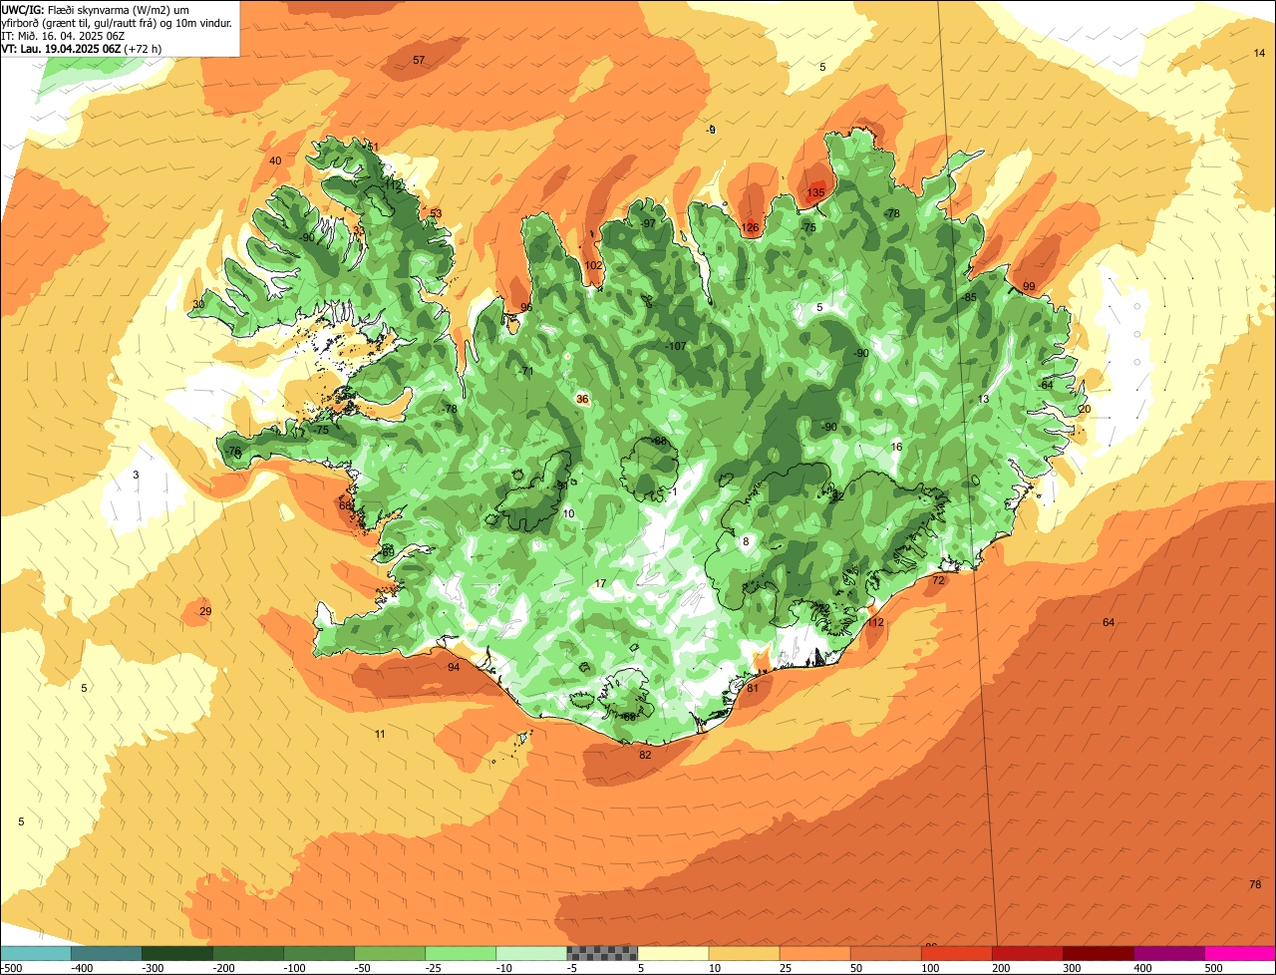Click the legend swatch between 100 and 200
Screen dimensions: 1276x975
point(956,953)
